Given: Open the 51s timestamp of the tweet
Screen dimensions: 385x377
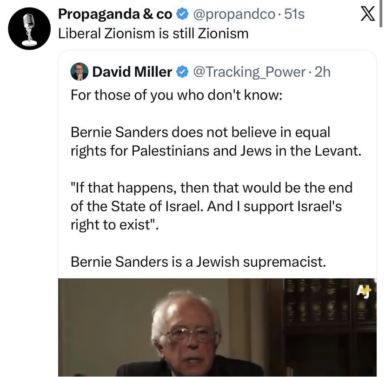Looking at the screenshot, I should [x=294, y=14].
